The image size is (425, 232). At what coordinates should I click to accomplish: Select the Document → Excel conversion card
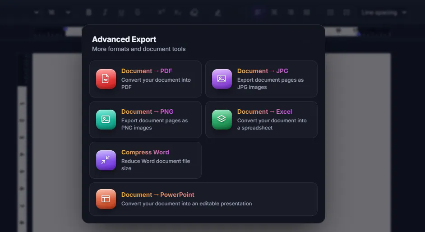[261, 120]
